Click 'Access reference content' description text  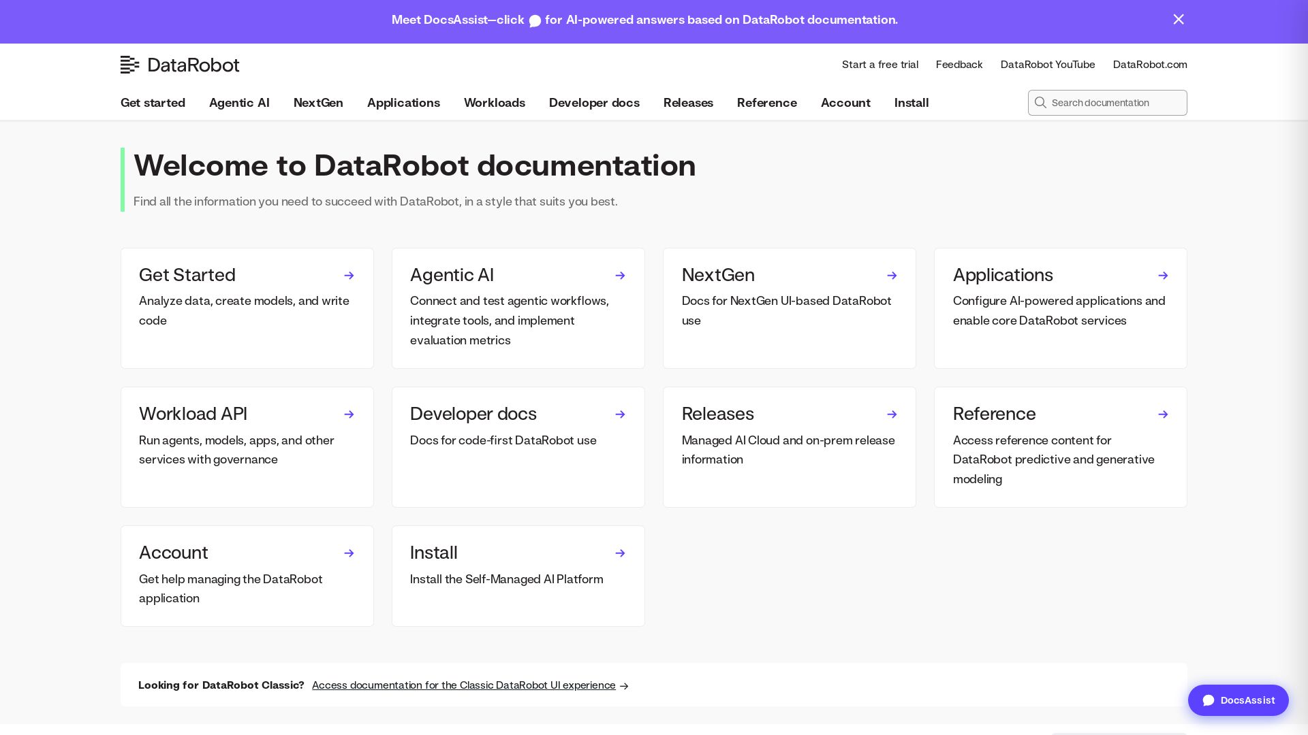coord(1054,459)
